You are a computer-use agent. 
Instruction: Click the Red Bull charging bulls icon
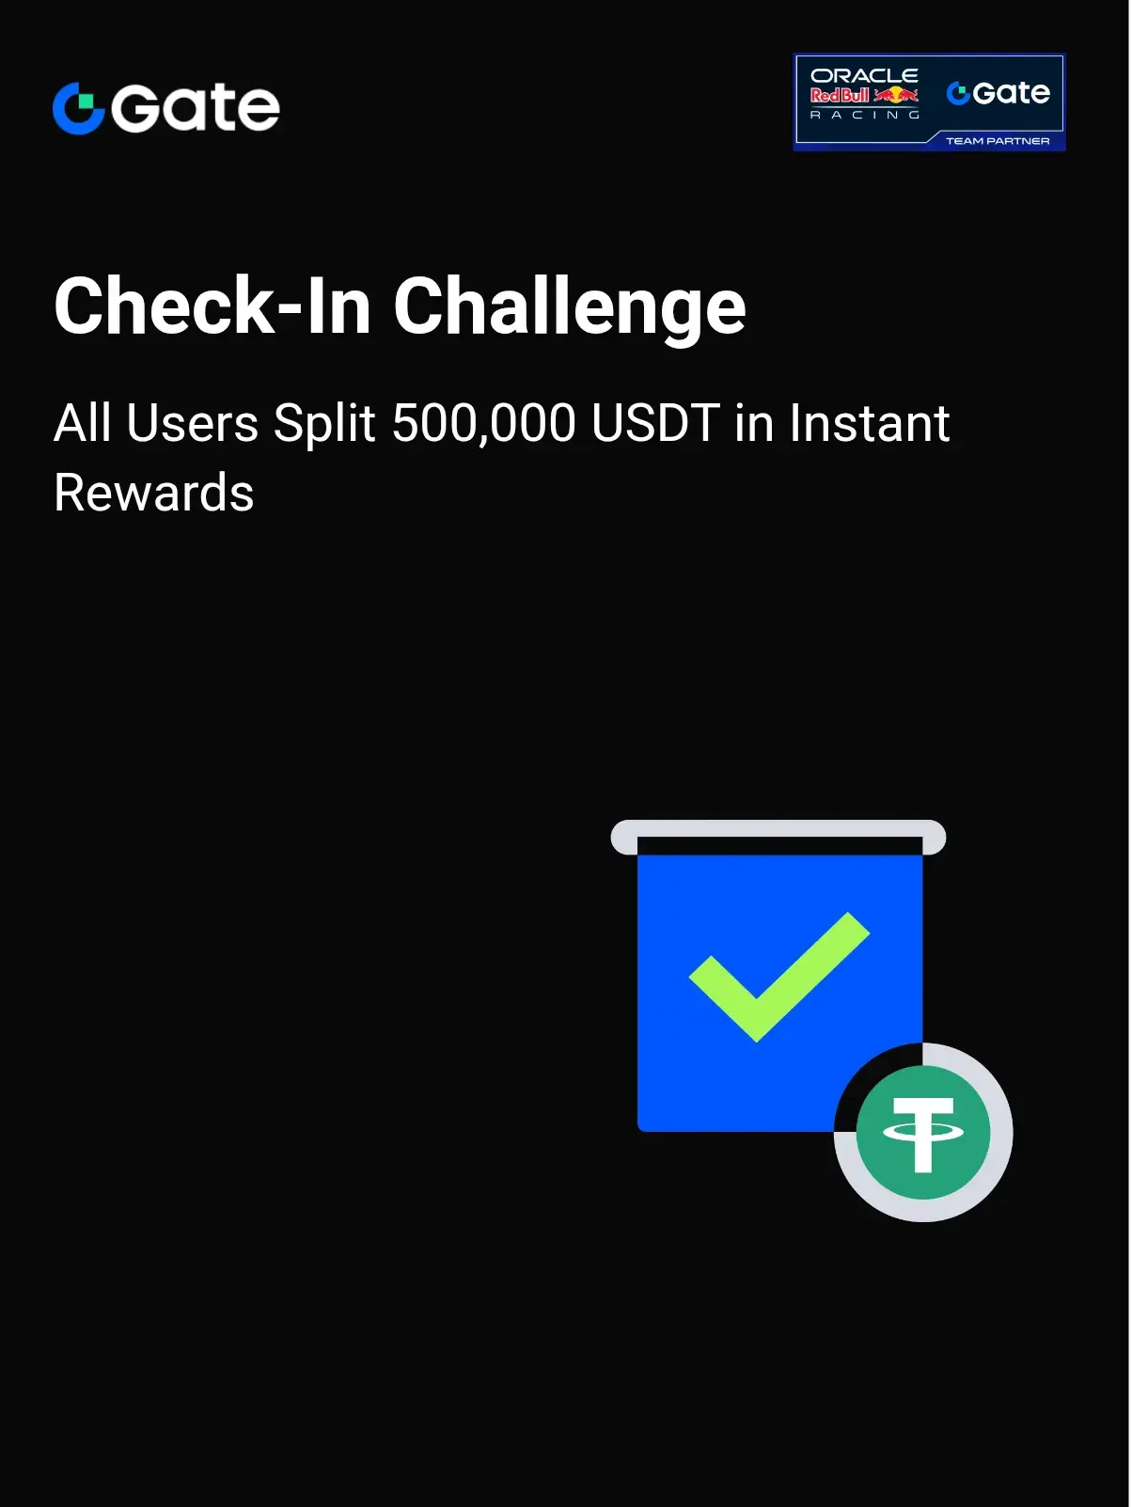click(x=896, y=95)
